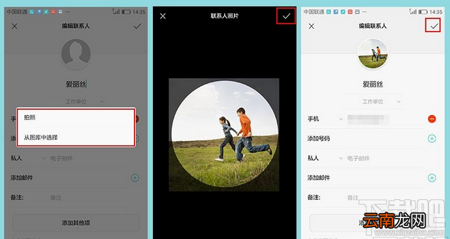
Task: Tap 添加邮件 label in right screen
Action: point(319,178)
